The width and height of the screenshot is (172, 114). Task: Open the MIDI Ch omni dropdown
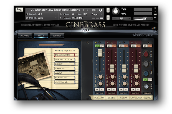42,18
